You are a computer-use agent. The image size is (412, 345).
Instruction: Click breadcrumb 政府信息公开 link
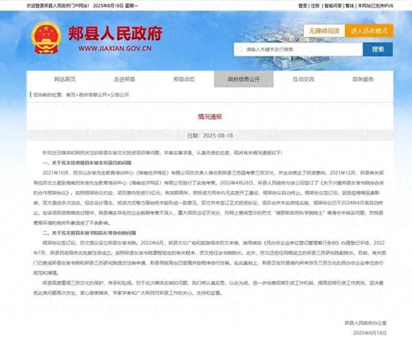pyautogui.click(x=93, y=95)
